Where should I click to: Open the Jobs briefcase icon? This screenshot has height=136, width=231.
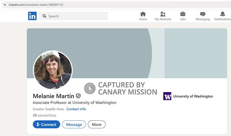(183, 14)
